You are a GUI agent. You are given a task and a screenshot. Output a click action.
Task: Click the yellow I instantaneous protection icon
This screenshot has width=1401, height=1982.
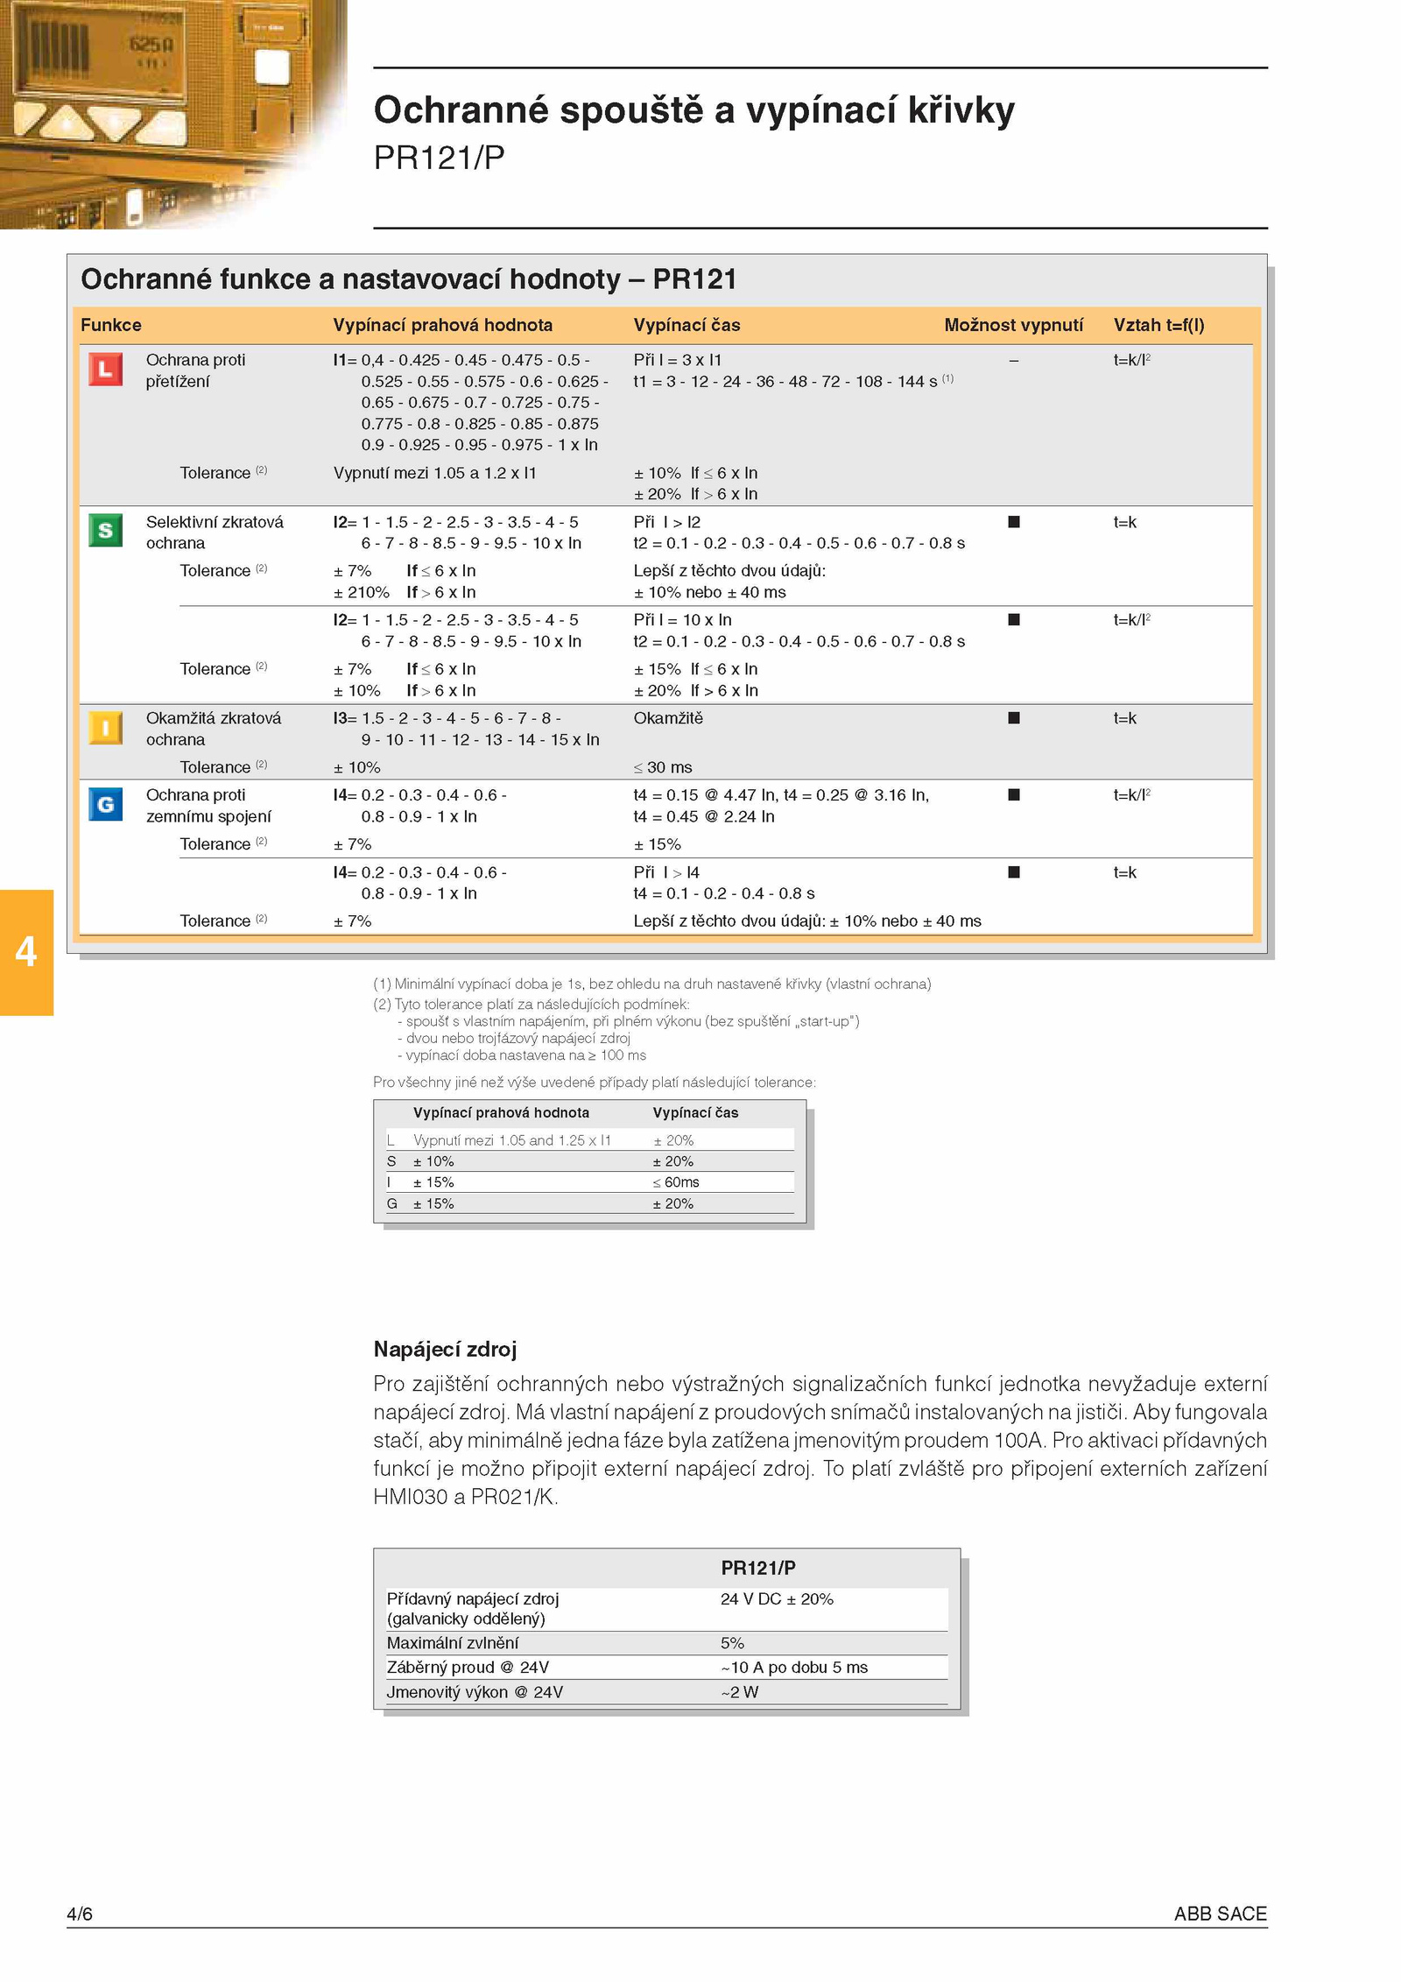105,727
